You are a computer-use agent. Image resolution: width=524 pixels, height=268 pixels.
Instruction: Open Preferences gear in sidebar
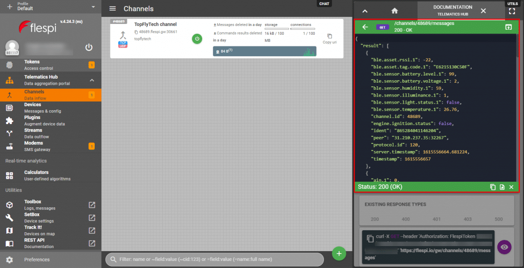(x=9, y=260)
